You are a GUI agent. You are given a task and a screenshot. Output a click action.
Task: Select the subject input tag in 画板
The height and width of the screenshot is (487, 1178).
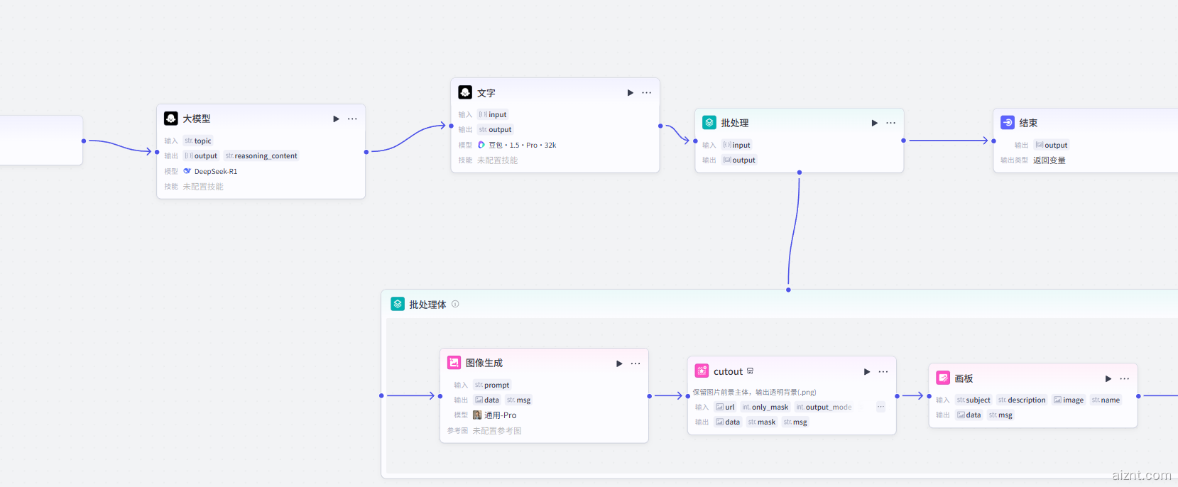973,400
